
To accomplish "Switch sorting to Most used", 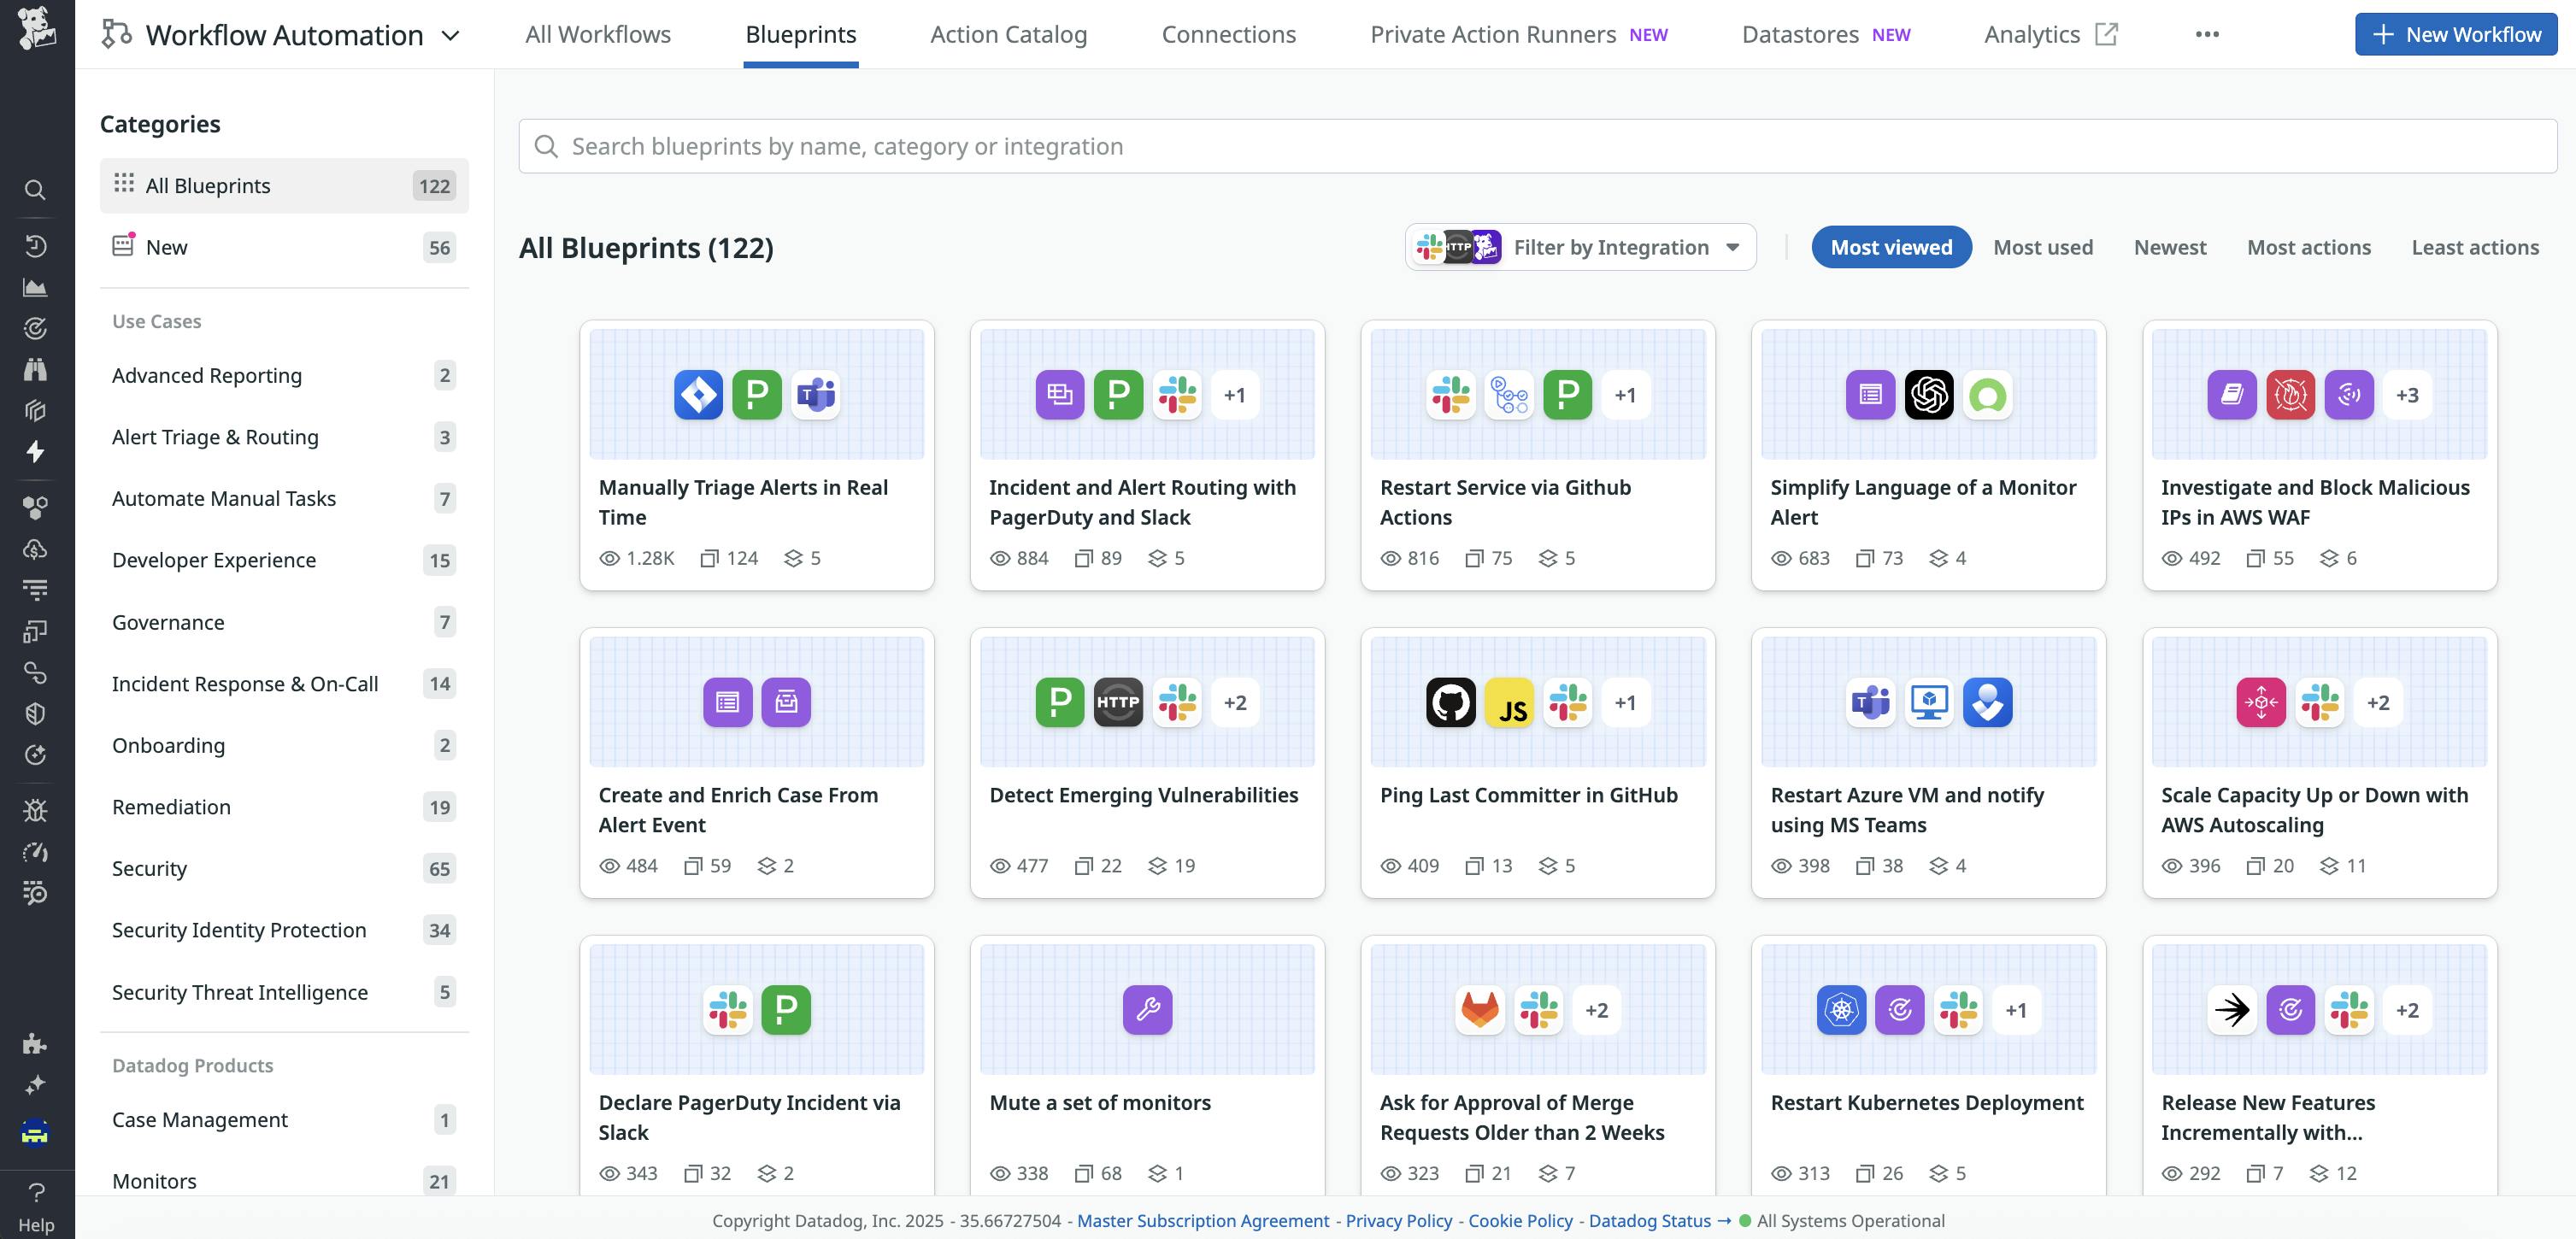I will tap(2043, 247).
